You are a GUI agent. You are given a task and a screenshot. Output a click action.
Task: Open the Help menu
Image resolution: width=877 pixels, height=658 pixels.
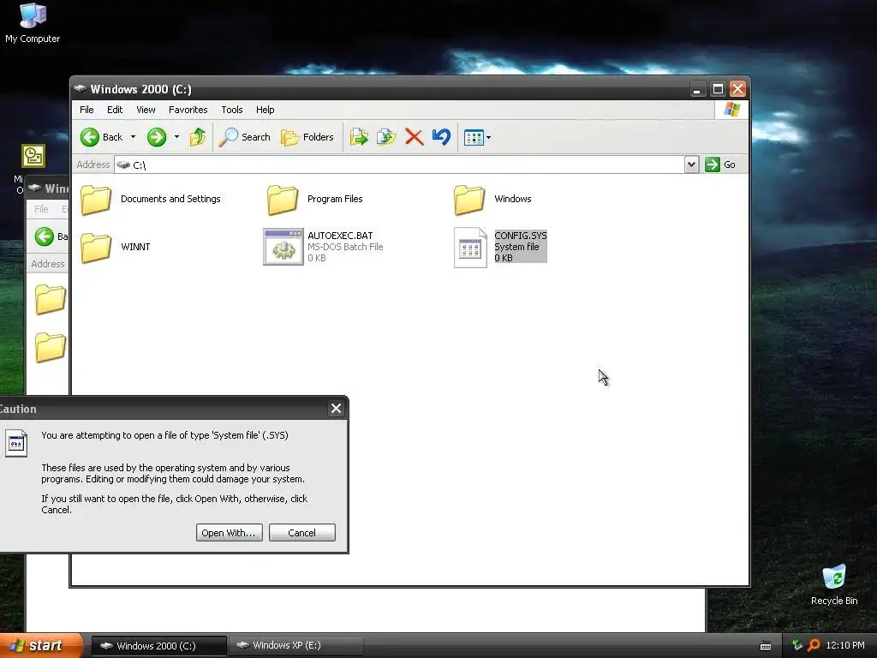tap(265, 110)
